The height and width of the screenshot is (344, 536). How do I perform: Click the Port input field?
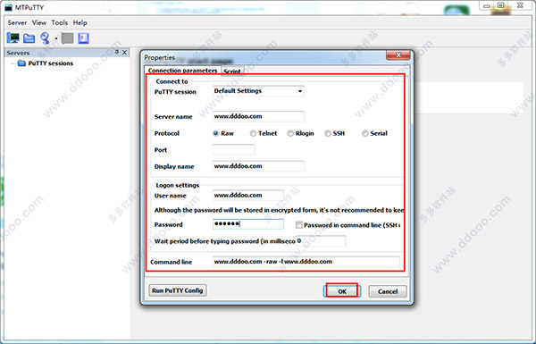(233, 149)
